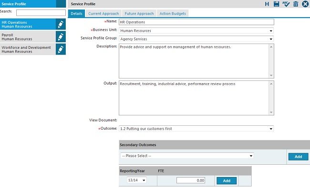Open the Outcome dropdown
This screenshot has width=310, height=188.
(x=196, y=129)
